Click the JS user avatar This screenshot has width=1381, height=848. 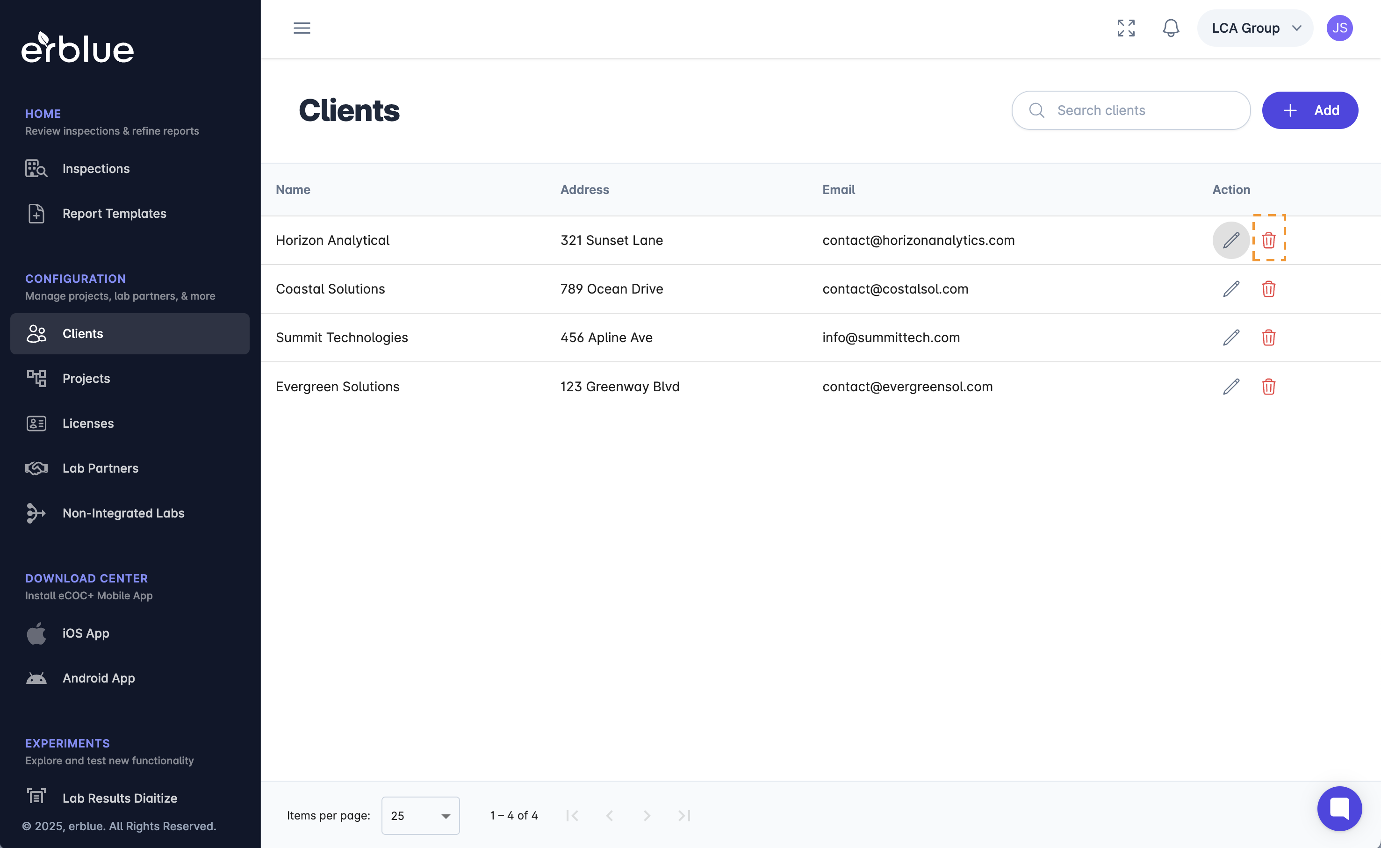click(1339, 28)
